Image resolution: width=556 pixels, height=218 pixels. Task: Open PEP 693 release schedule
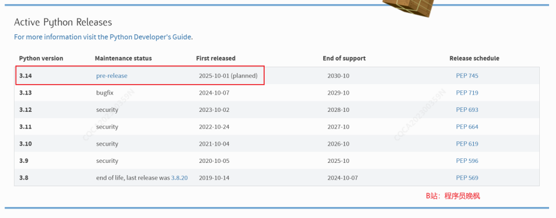coord(467,110)
